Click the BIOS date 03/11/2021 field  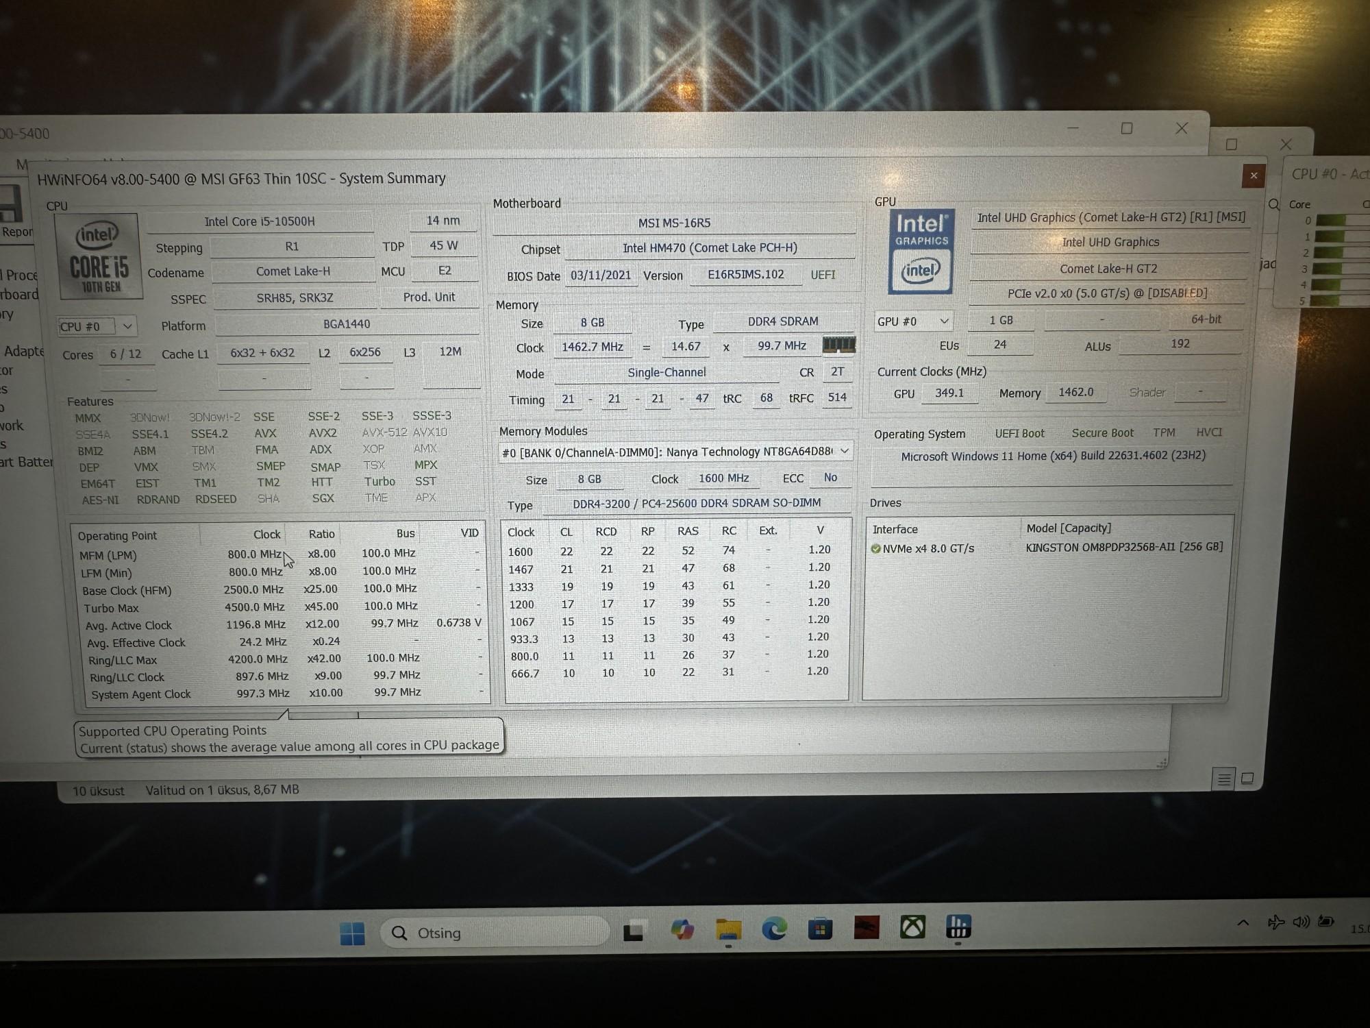tap(601, 275)
